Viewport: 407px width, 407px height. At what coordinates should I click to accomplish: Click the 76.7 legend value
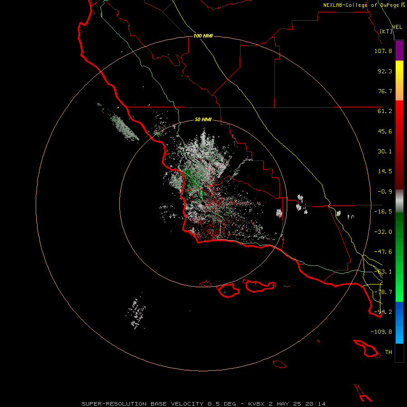[x=385, y=91]
